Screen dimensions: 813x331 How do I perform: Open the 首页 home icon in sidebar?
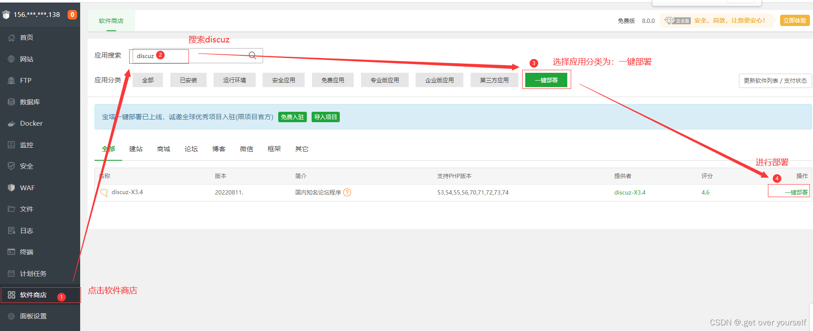click(x=11, y=38)
